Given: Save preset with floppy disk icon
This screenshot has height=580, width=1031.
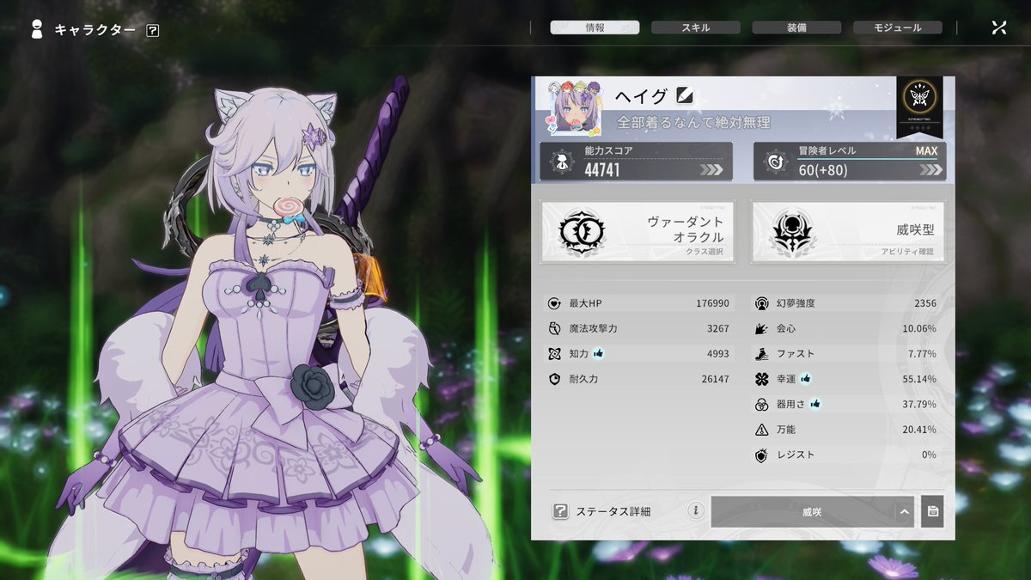Looking at the screenshot, I should pyautogui.click(x=932, y=511).
